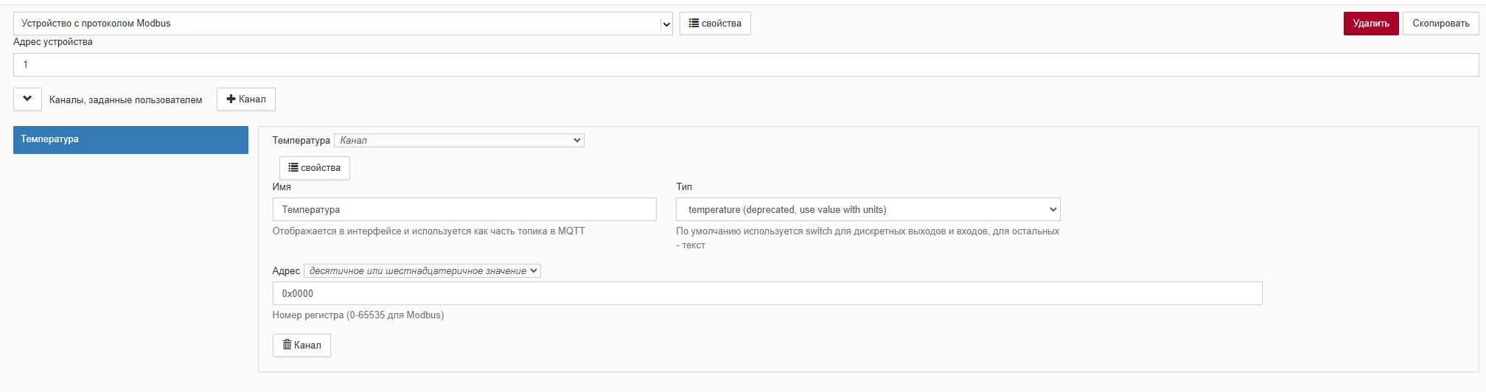Click the red Удалить button
The image size is (1486, 392).
click(x=1371, y=24)
